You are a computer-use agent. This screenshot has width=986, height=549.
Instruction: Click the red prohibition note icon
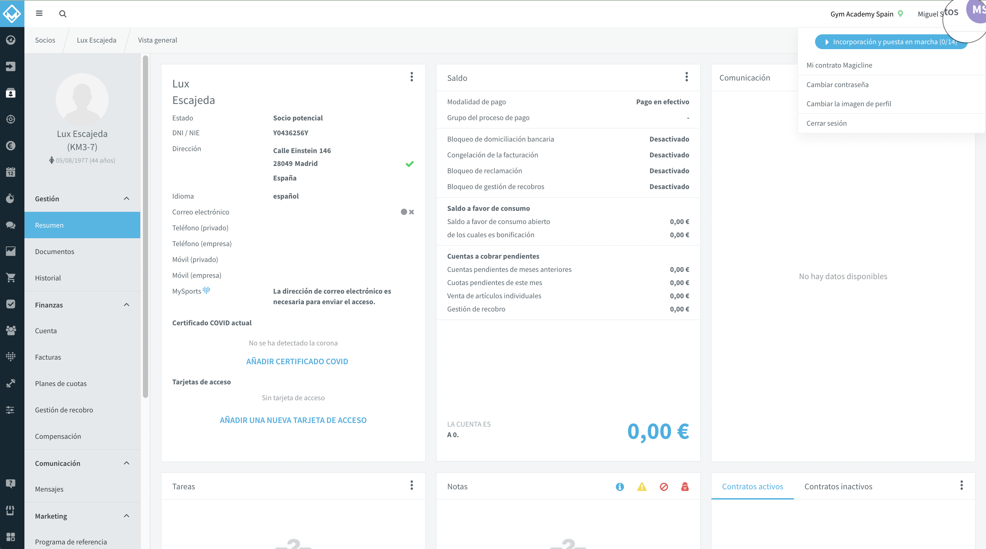pyautogui.click(x=664, y=487)
